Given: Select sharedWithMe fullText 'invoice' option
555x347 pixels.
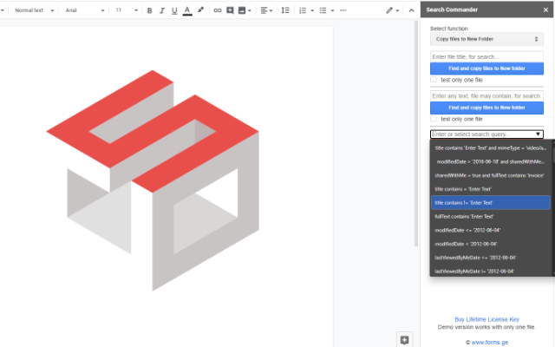Looking at the screenshot, I should [491, 175].
